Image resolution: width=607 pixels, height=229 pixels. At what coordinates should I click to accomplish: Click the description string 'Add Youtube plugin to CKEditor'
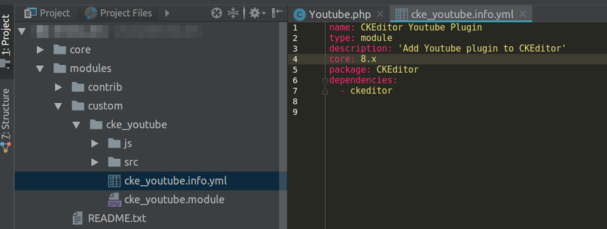(x=482, y=49)
